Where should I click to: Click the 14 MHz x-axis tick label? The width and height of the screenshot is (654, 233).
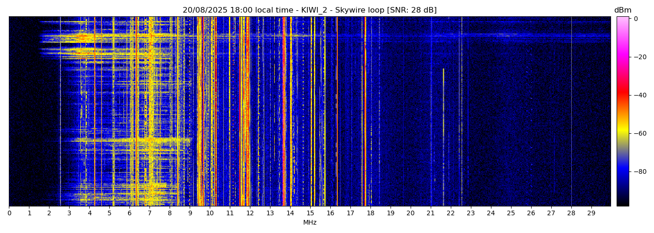(x=290, y=213)
